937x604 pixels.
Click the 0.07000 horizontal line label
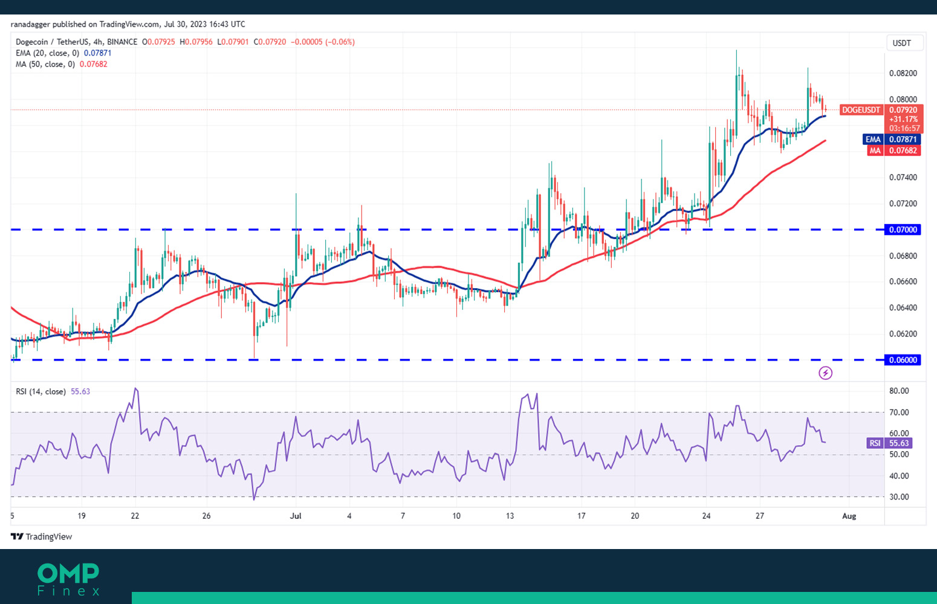tap(903, 230)
